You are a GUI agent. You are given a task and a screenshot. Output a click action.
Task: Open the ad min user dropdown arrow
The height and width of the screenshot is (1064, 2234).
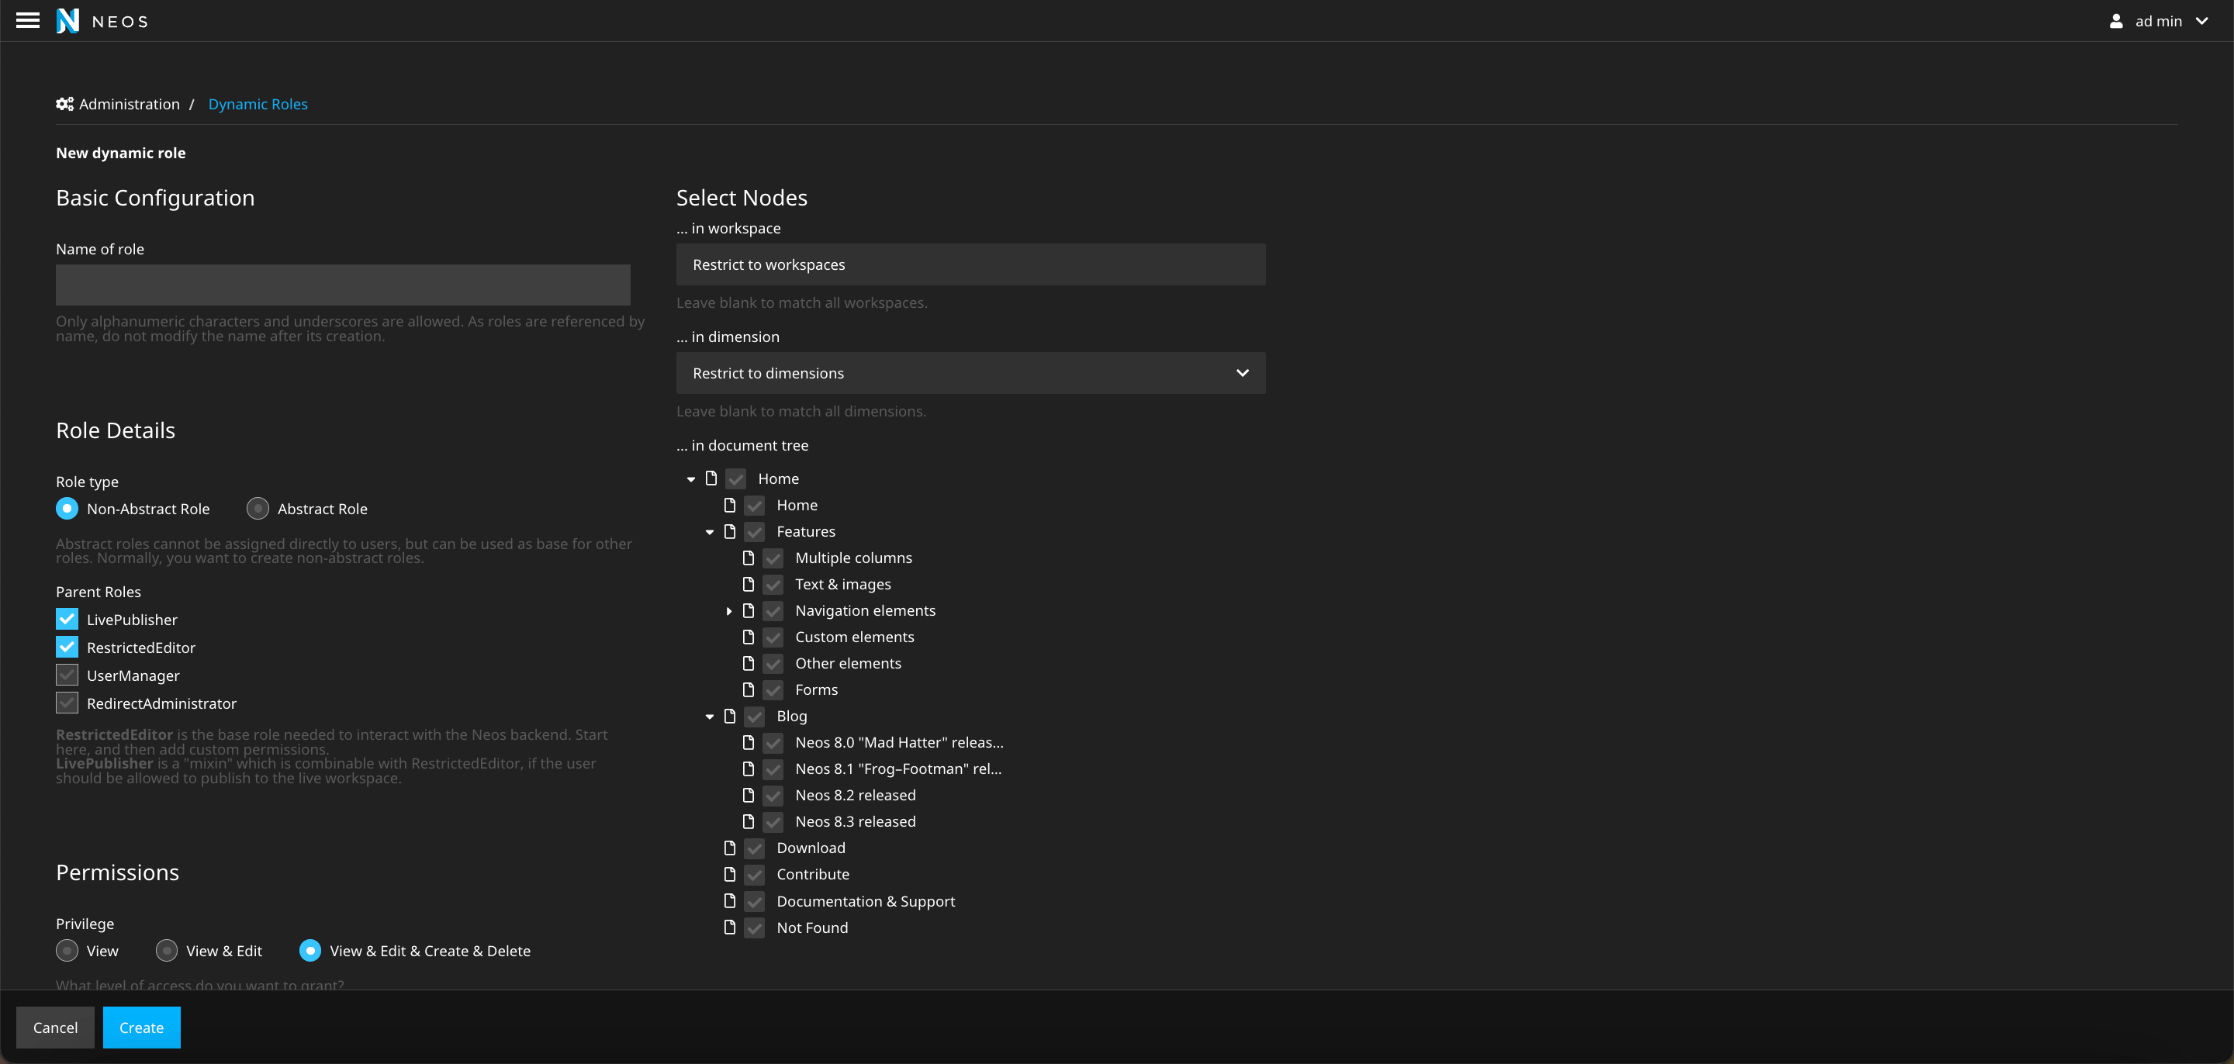tap(2202, 21)
